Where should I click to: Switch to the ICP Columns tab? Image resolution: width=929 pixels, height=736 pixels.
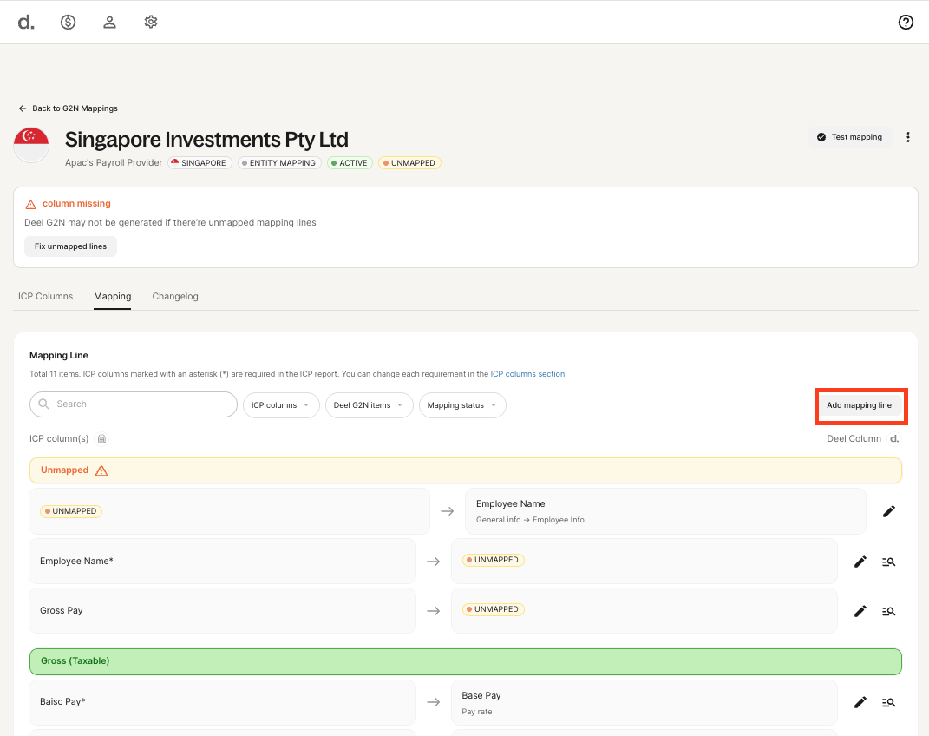[45, 296]
